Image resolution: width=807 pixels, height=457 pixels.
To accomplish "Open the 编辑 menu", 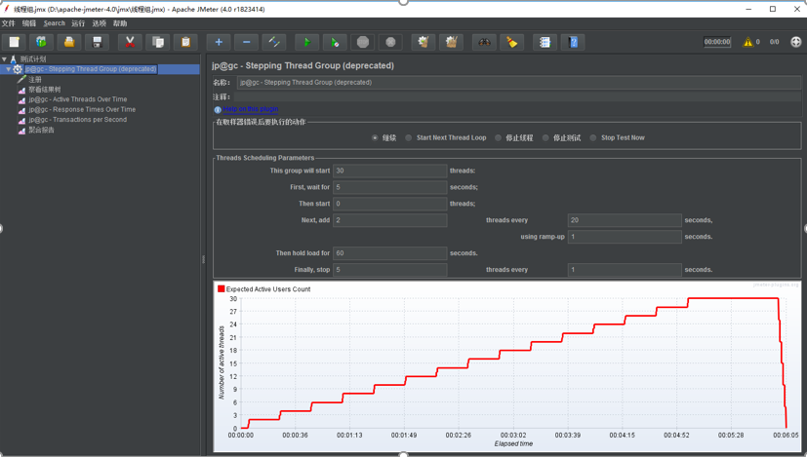I will 29,23.
